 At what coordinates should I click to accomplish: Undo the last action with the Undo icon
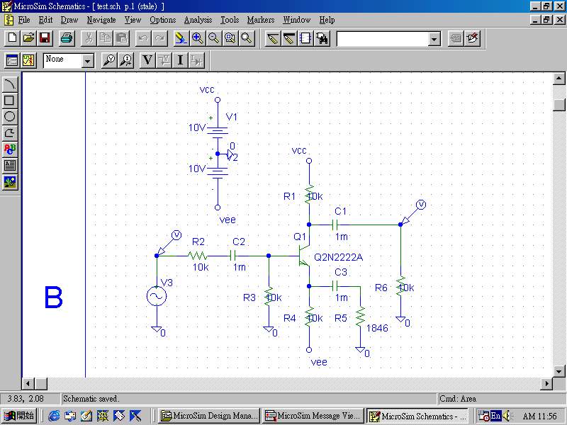click(x=143, y=38)
